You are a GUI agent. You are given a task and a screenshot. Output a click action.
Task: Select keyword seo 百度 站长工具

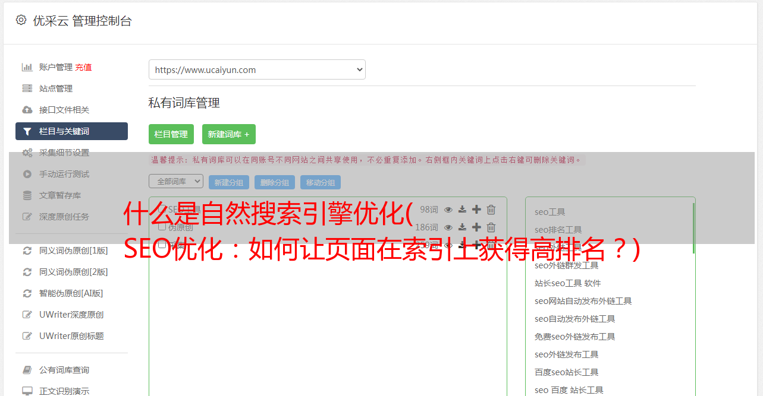(x=569, y=390)
